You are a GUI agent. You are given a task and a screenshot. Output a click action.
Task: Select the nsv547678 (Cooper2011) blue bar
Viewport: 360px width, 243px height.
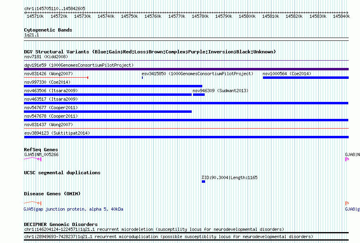click(x=186, y=120)
